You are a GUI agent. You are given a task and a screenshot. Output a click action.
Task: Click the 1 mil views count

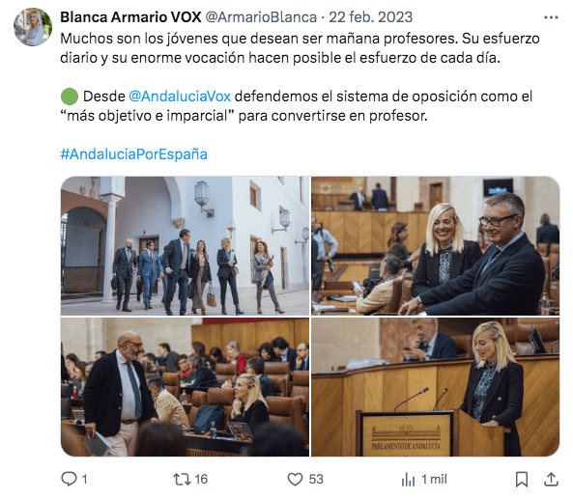[434, 480]
